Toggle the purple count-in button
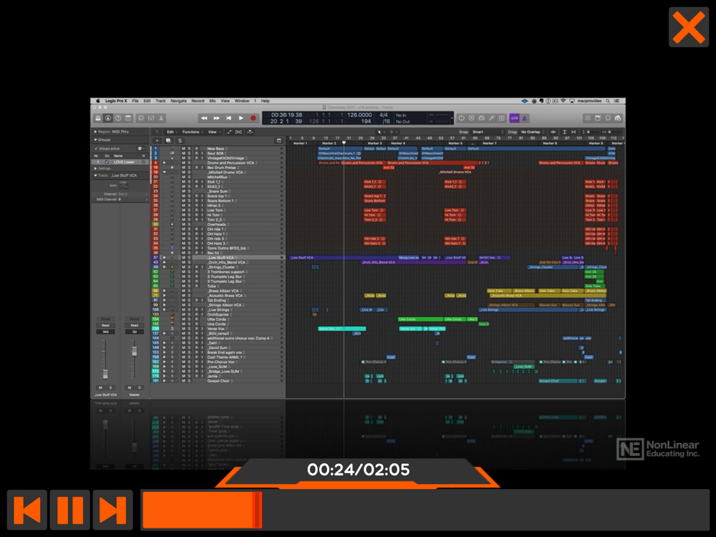716x537 pixels. pos(514,118)
